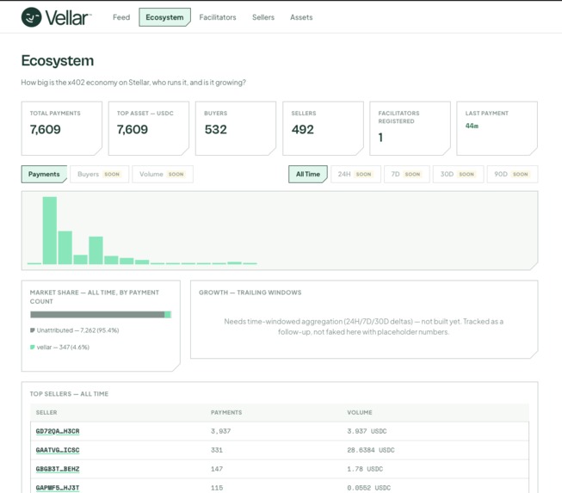Click the vellar legend swatch
The width and height of the screenshot is (562, 493).
[x=32, y=347]
